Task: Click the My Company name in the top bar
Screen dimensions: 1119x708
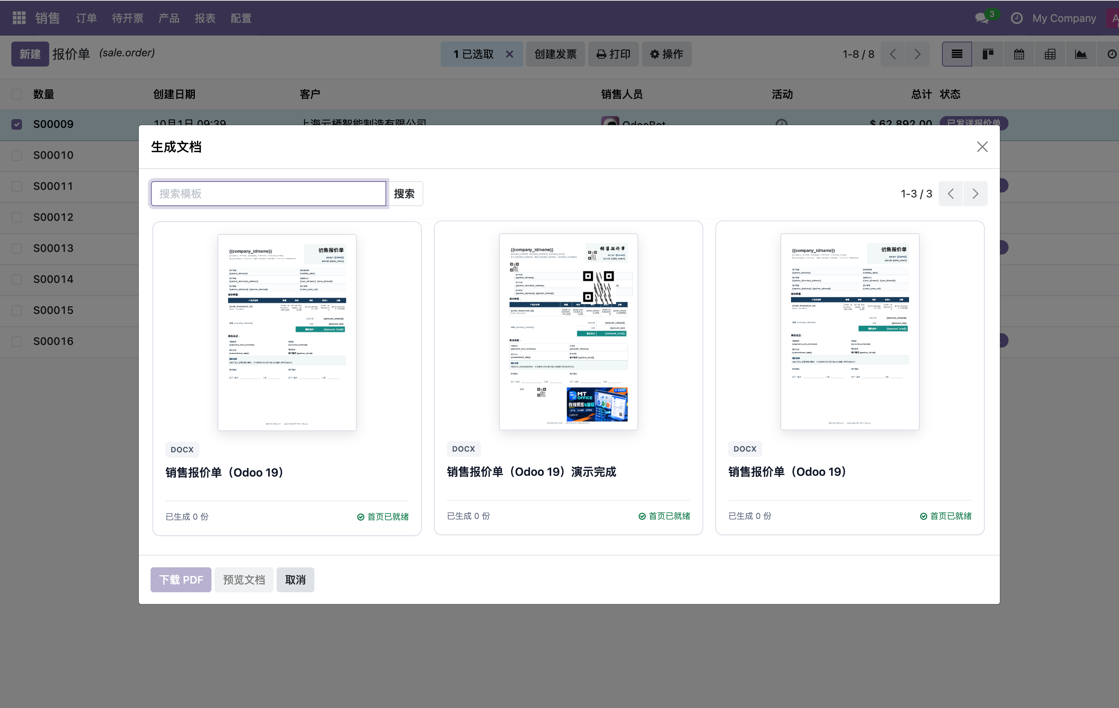Action: (1064, 18)
